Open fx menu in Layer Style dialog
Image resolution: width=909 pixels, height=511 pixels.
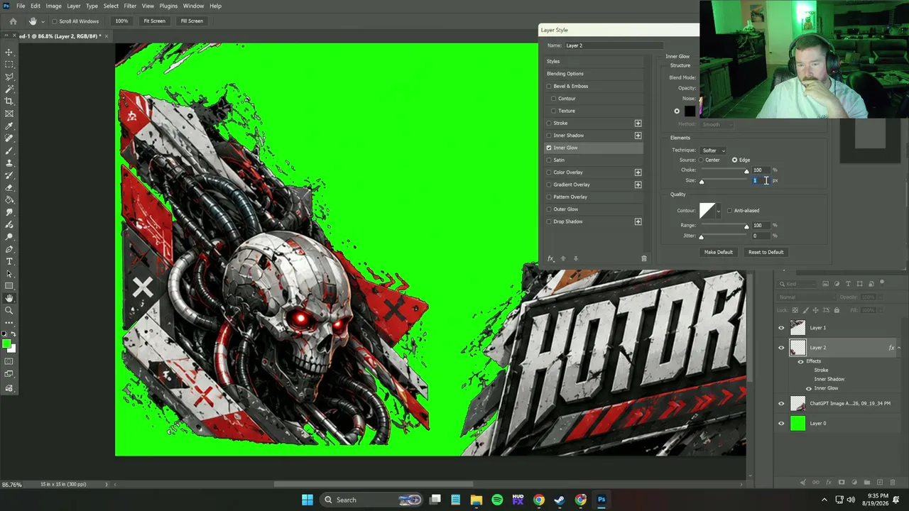click(x=550, y=258)
